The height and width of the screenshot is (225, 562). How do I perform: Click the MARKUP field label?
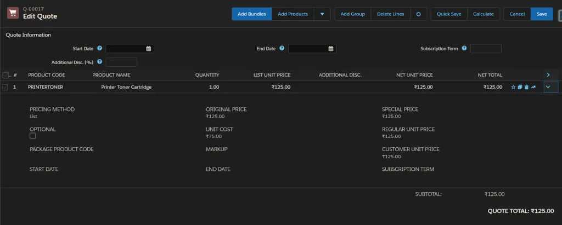pyautogui.click(x=216, y=149)
